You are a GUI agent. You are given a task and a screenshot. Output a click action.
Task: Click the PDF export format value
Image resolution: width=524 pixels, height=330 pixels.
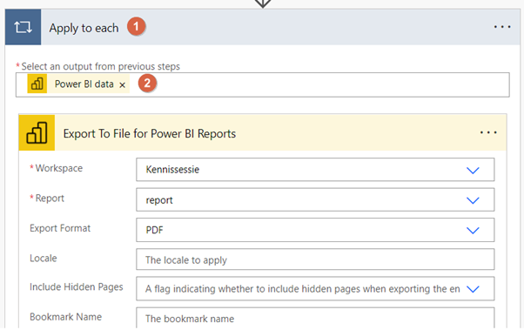[154, 230]
